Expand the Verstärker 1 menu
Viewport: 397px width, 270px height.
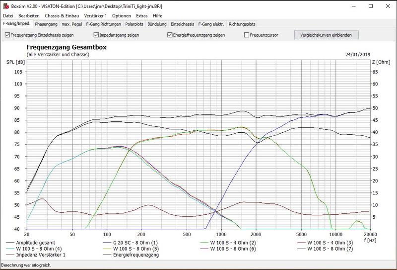tap(96, 16)
